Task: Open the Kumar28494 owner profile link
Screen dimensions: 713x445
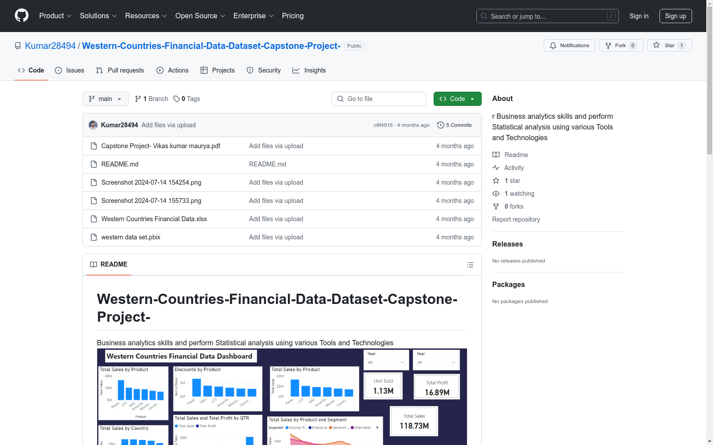Action: 50,46
